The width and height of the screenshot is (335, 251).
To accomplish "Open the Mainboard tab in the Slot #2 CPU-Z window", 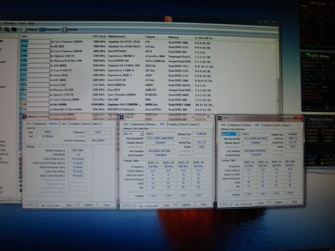I will (x=138, y=124).
